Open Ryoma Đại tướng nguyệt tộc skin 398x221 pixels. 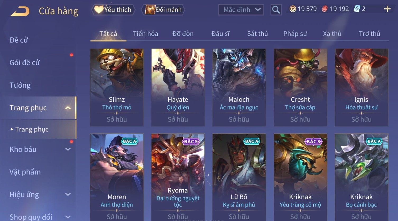click(178, 177)
